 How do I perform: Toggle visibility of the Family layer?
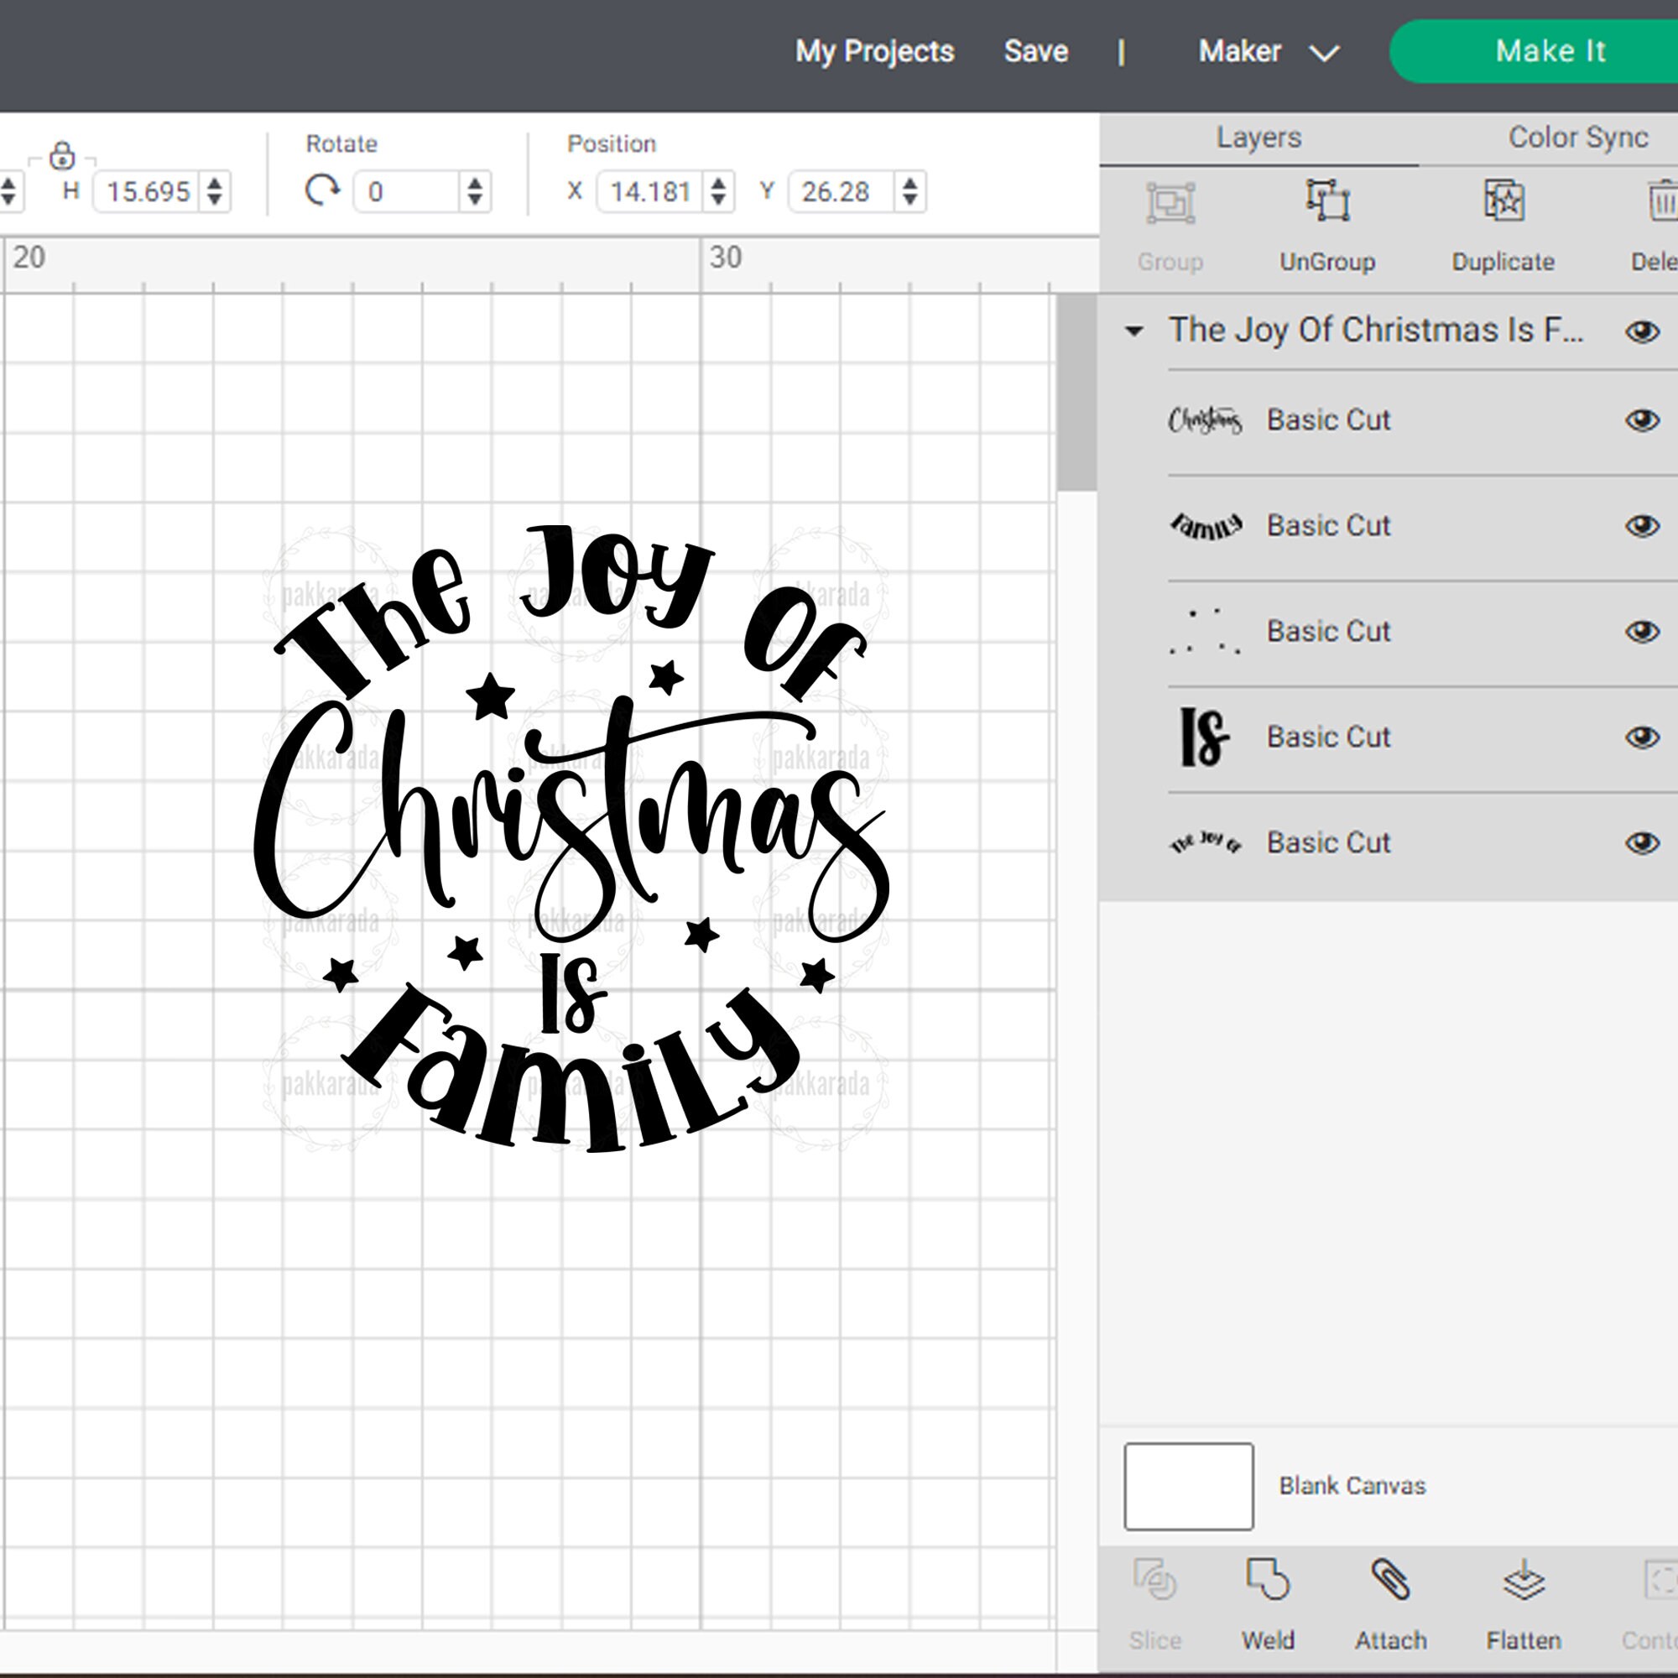pos(1642,525)
